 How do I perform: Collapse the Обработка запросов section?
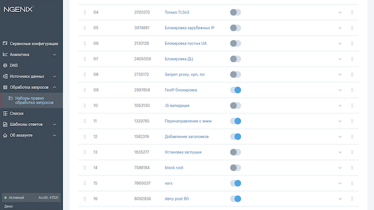coord(55,87)
